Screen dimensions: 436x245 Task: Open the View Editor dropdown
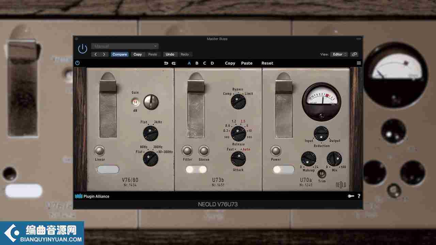pos(340,54)
